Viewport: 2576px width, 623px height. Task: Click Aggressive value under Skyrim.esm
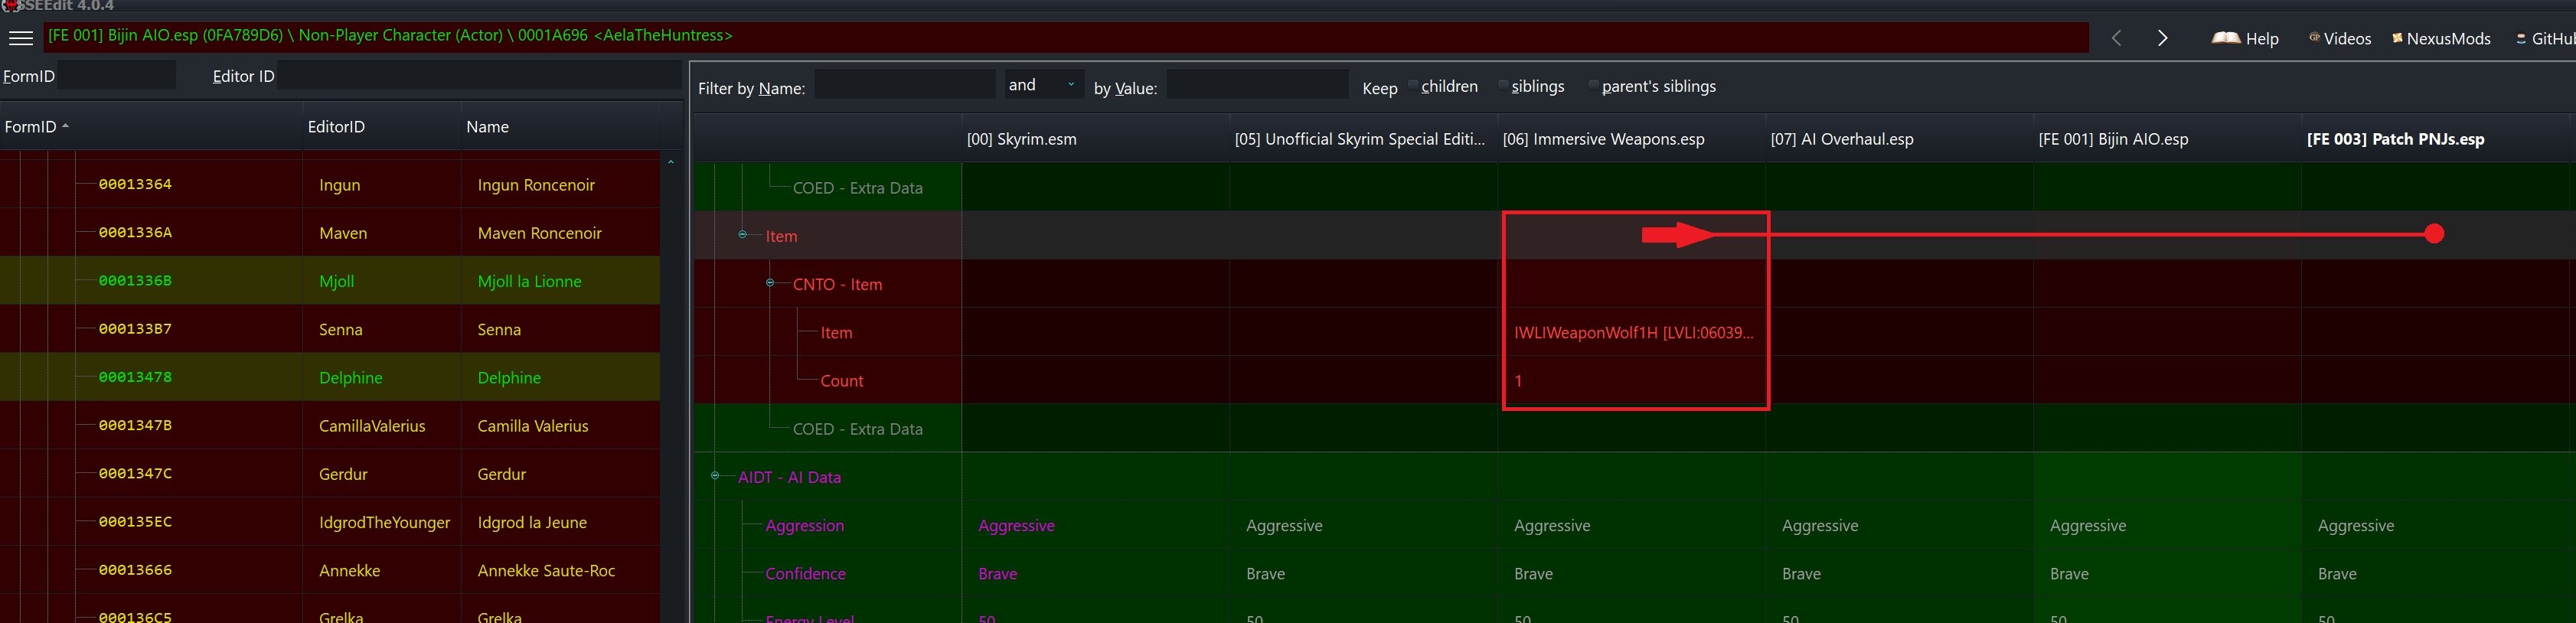click(x=1016, y=525)
